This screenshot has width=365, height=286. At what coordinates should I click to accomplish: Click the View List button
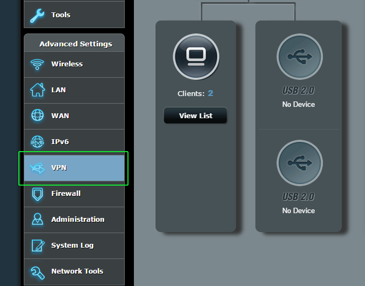pyautogui.click(x=195, y=115)
